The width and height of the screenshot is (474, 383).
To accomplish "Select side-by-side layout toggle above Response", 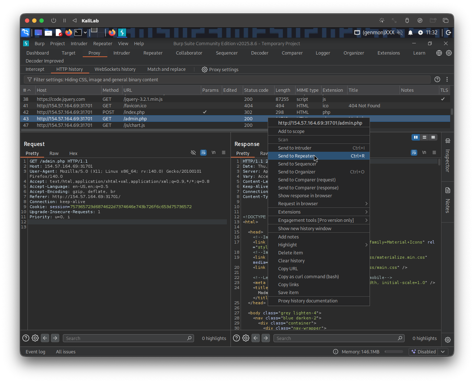I will 416,137.
